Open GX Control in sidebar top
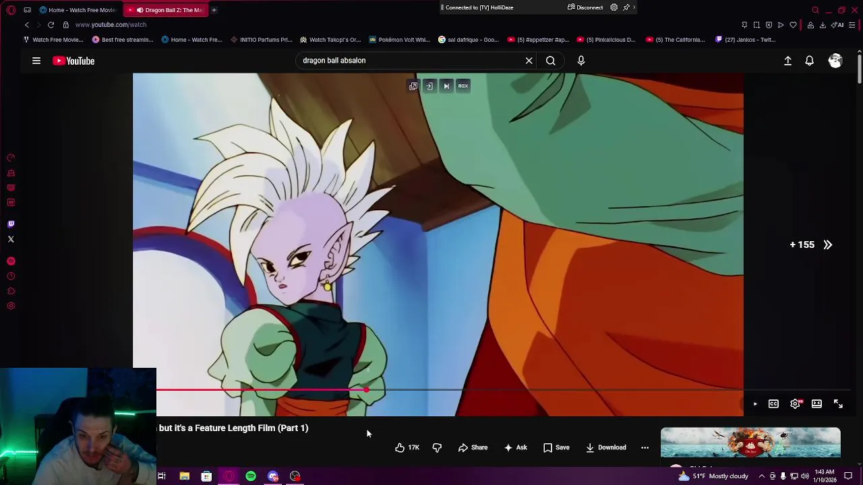863x485 pixels. (11, 158)
